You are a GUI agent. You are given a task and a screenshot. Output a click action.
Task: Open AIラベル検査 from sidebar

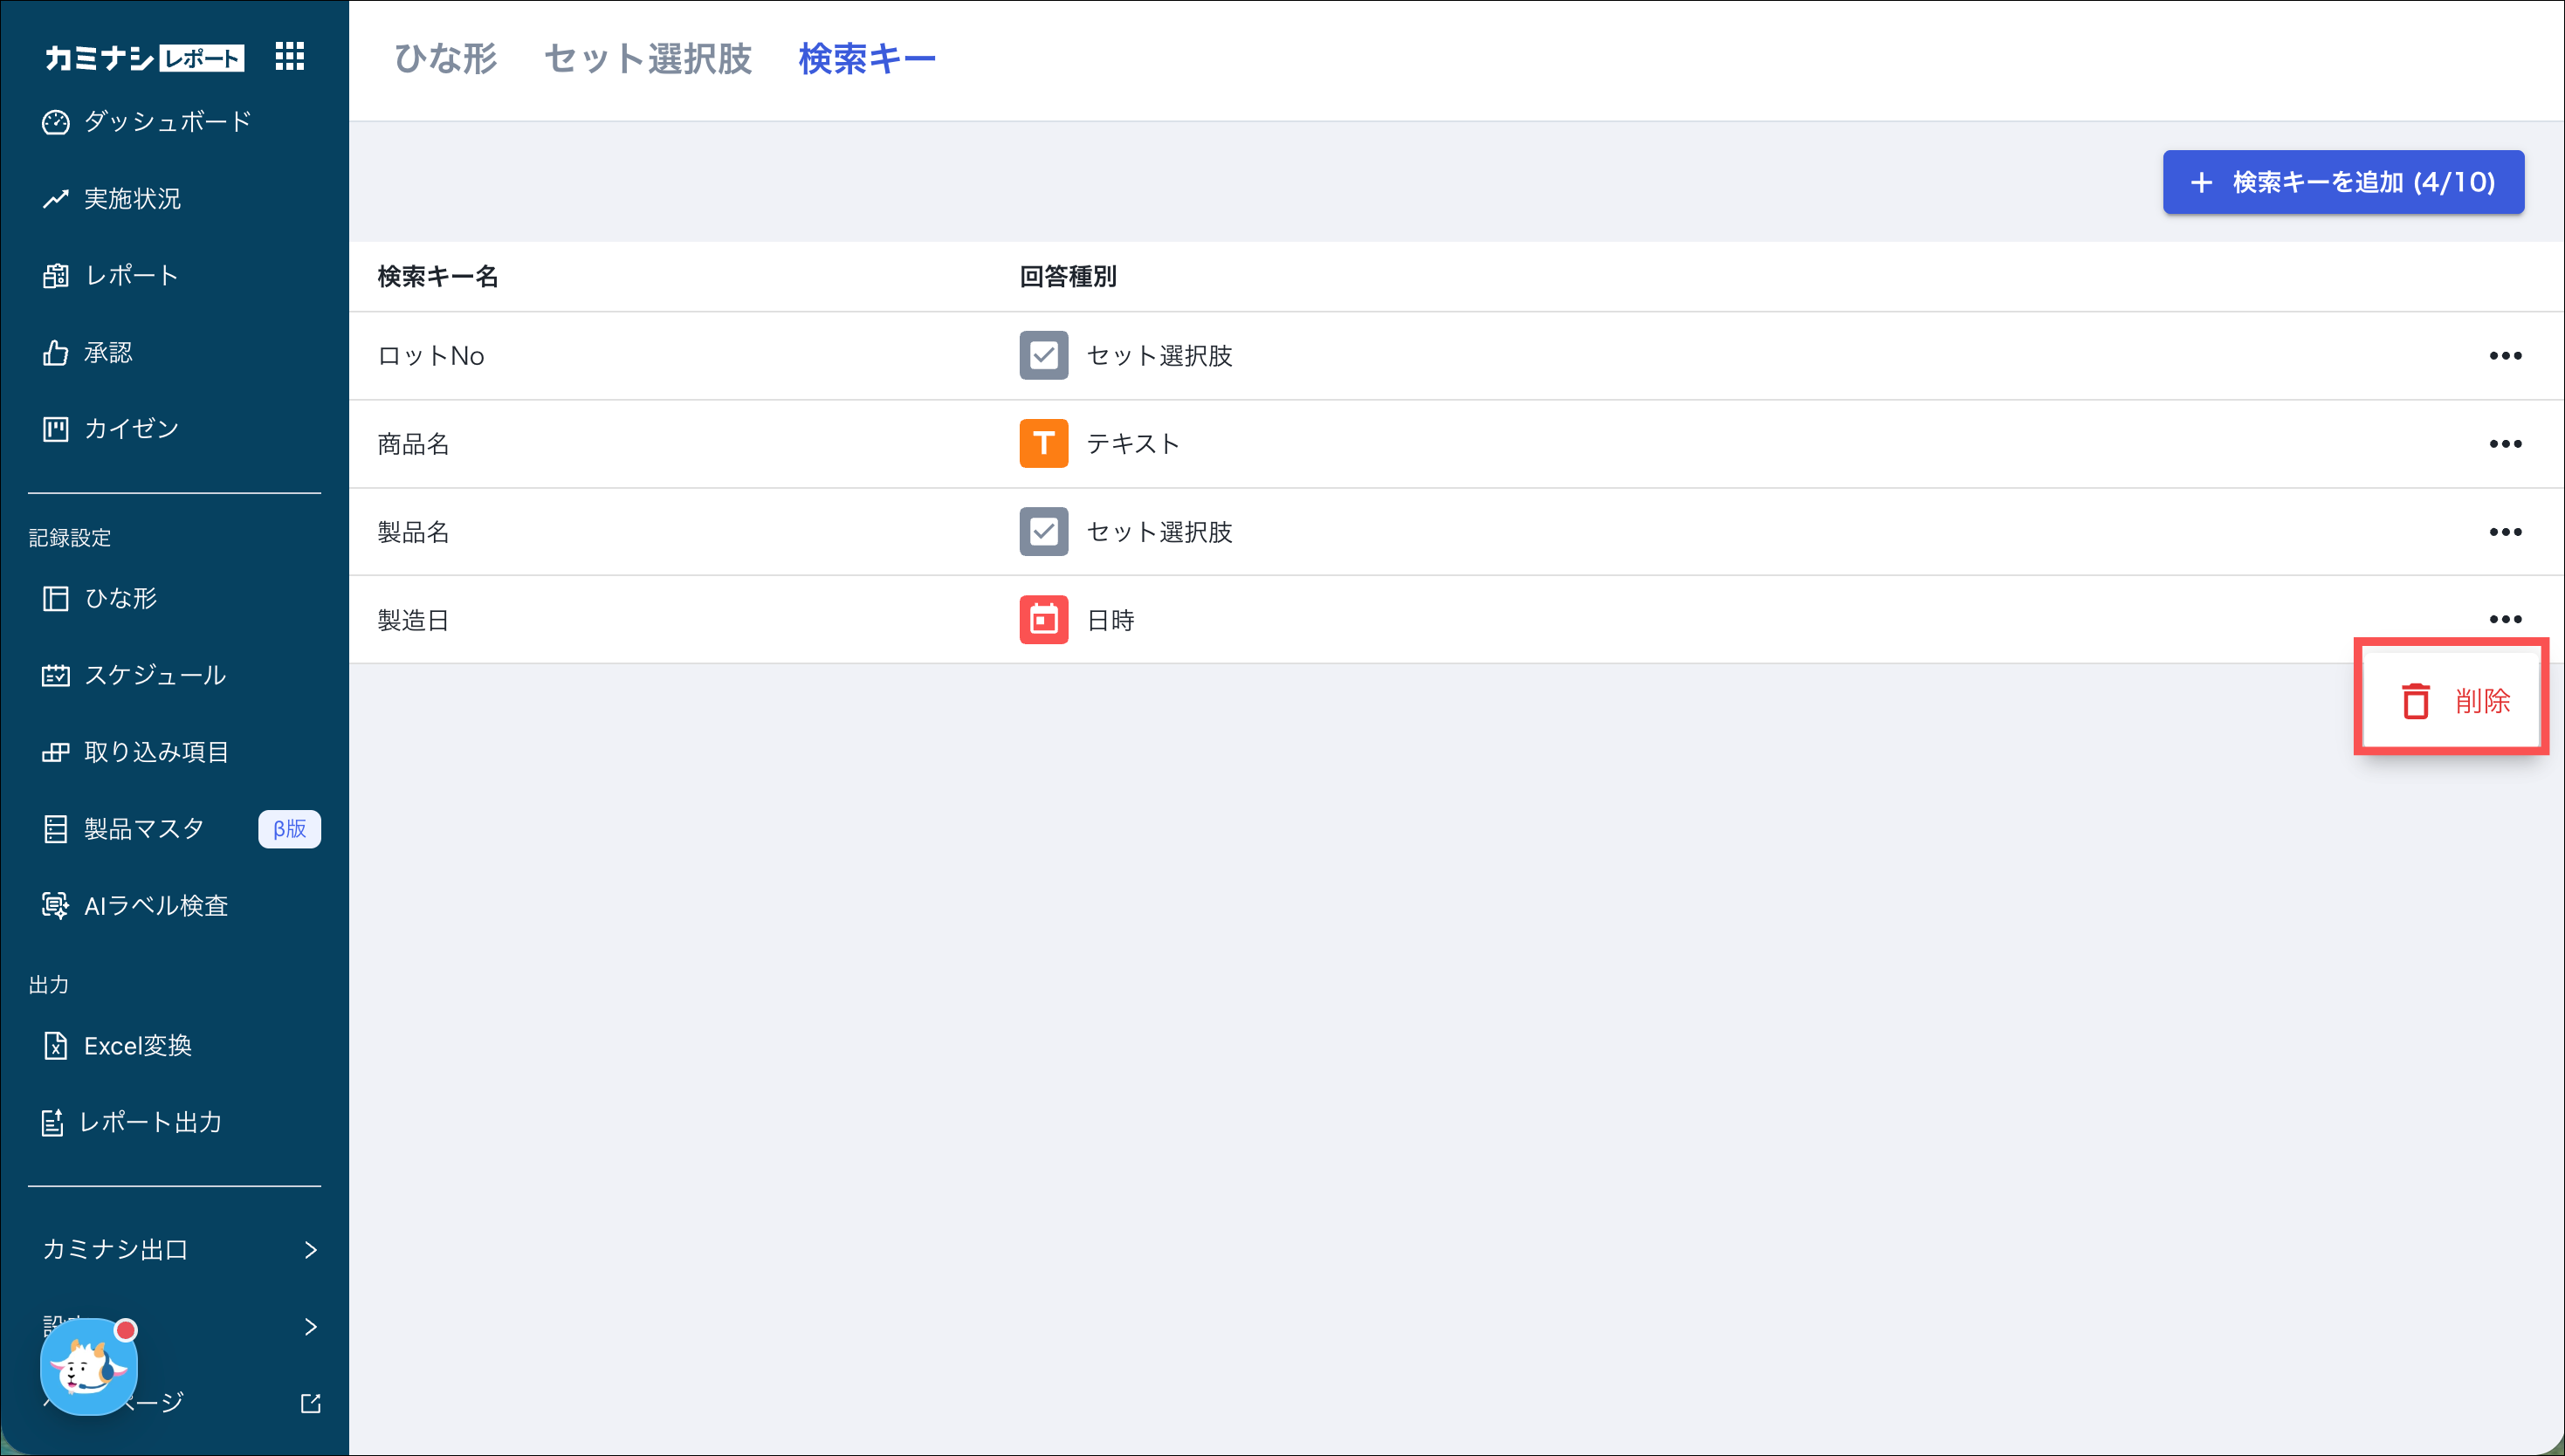pos(156,905)
